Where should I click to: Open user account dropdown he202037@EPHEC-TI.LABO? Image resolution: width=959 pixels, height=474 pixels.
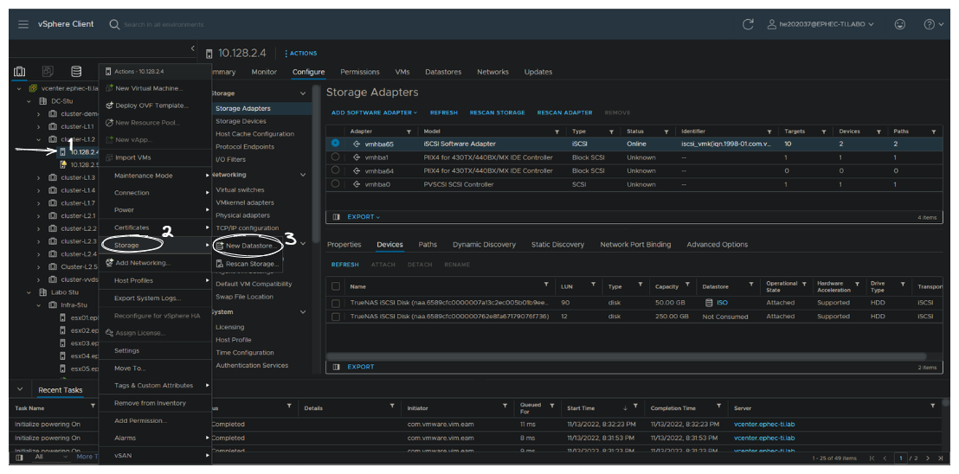821,24
